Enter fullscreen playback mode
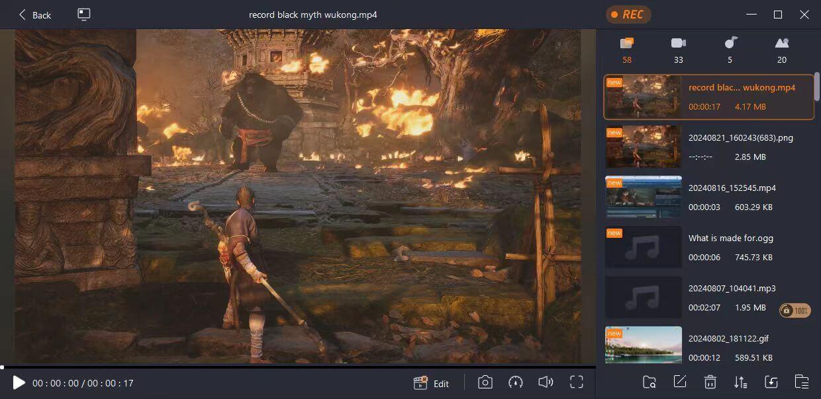Screen dimensions: 821x399 point(577,382)
